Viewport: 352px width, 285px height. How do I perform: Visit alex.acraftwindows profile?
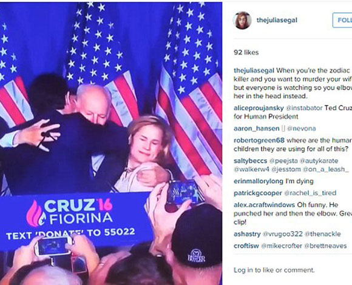tap(264, 205)
